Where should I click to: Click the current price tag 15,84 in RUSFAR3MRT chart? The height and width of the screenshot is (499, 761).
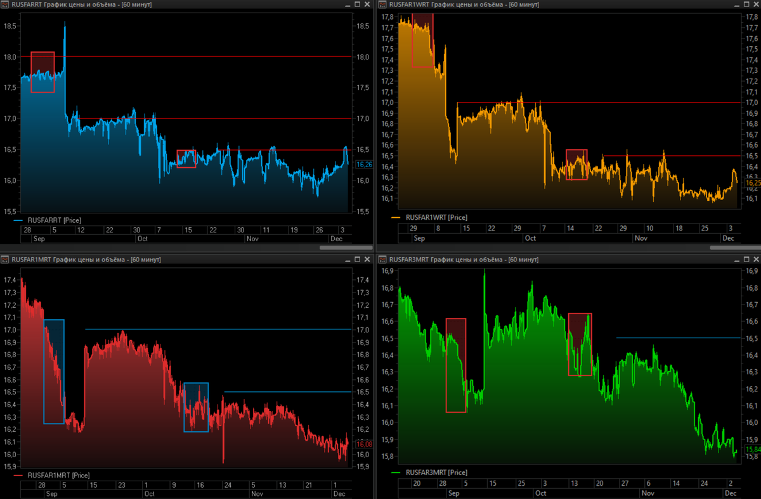coord(751,450)
